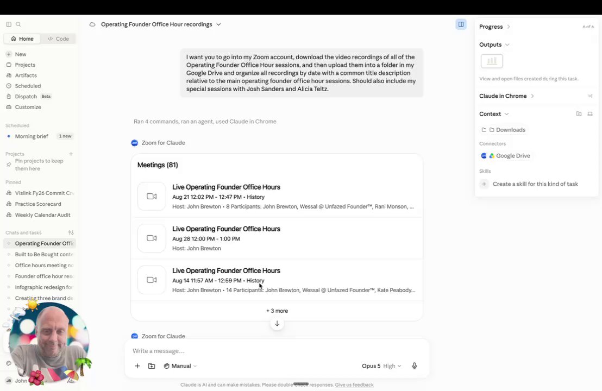Screen dimensions: 602x391
Task: Collapse the Outputs section
Action: point(494,45)
